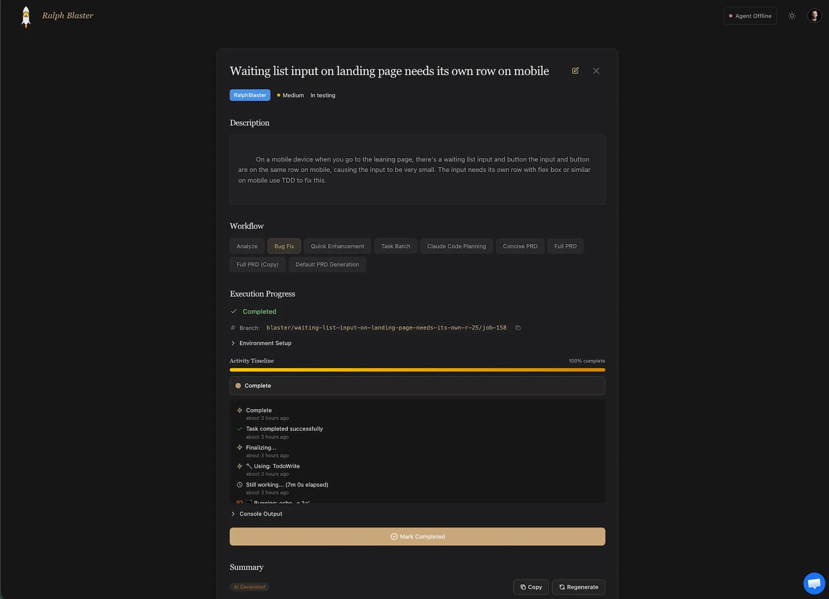Image resolution: width=829 pixels, height=599 pixels.
Task: Select the Bug Fix workflow
Action: tap(284, 246)
